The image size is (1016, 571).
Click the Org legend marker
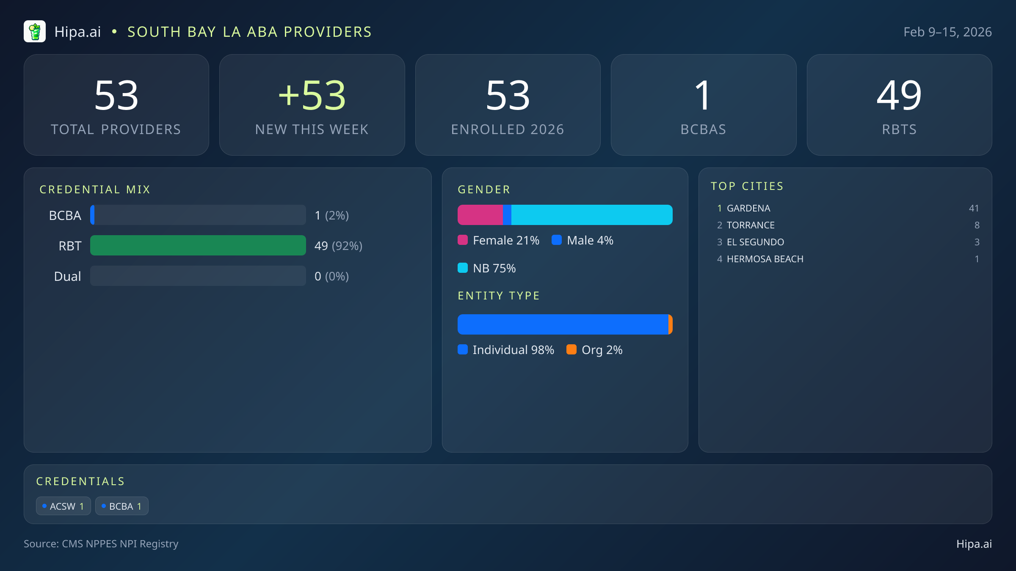click(572, 350)
